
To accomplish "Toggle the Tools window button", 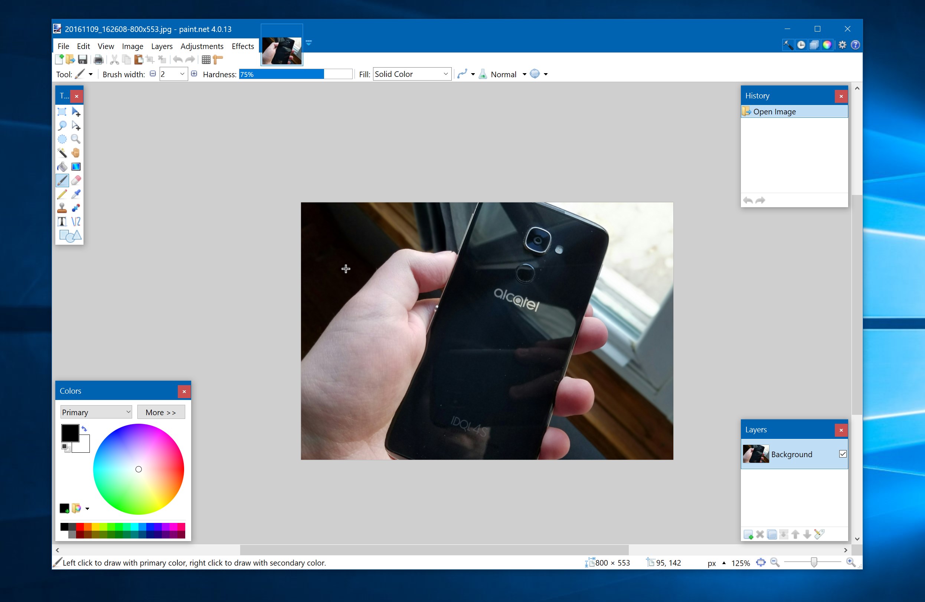I will [x=788, y=45].
